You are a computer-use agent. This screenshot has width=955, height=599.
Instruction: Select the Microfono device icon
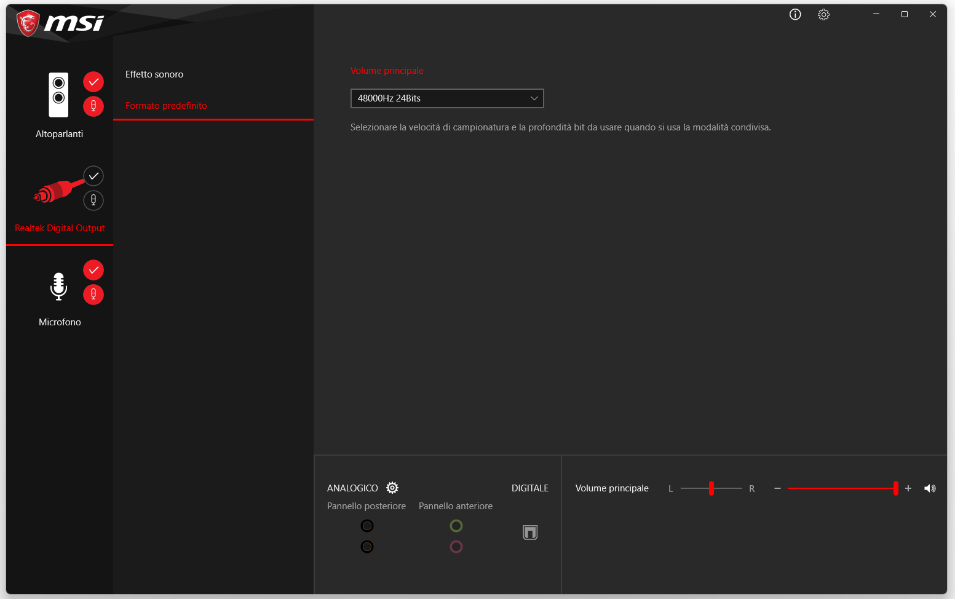(x=58, y=287)
